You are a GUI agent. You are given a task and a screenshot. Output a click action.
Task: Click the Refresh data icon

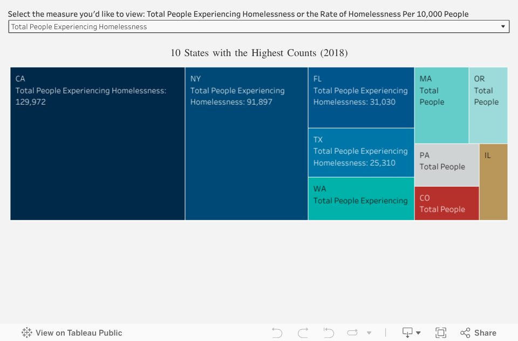[353, 333]
